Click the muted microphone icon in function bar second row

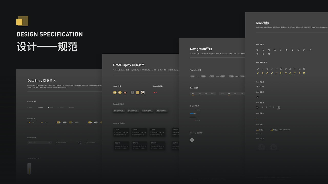click(x=263, y=54)
